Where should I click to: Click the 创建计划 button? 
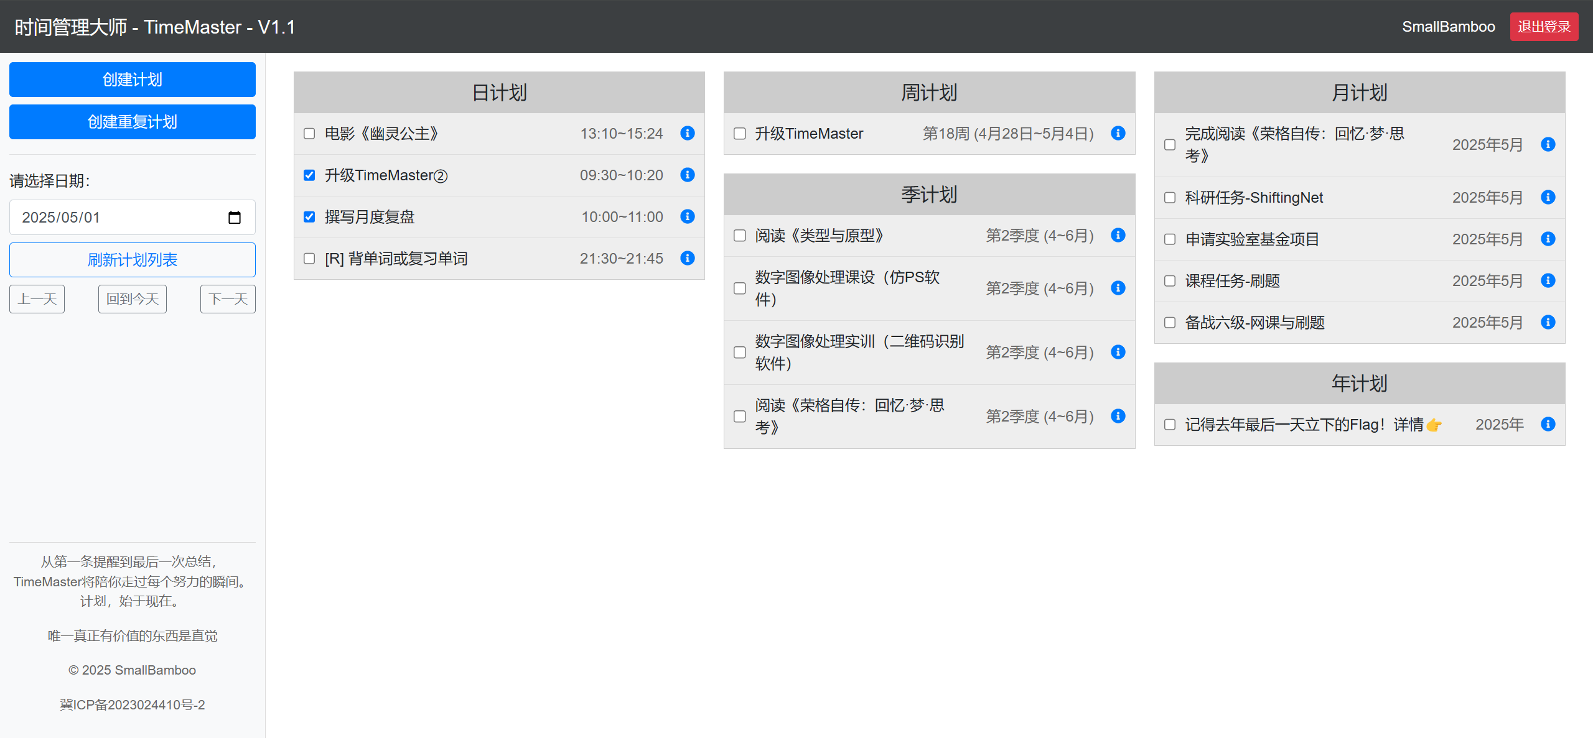point(132,80)
